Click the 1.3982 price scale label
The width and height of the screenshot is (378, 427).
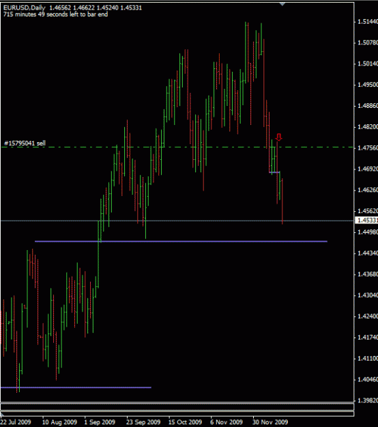tap(367, 400)
